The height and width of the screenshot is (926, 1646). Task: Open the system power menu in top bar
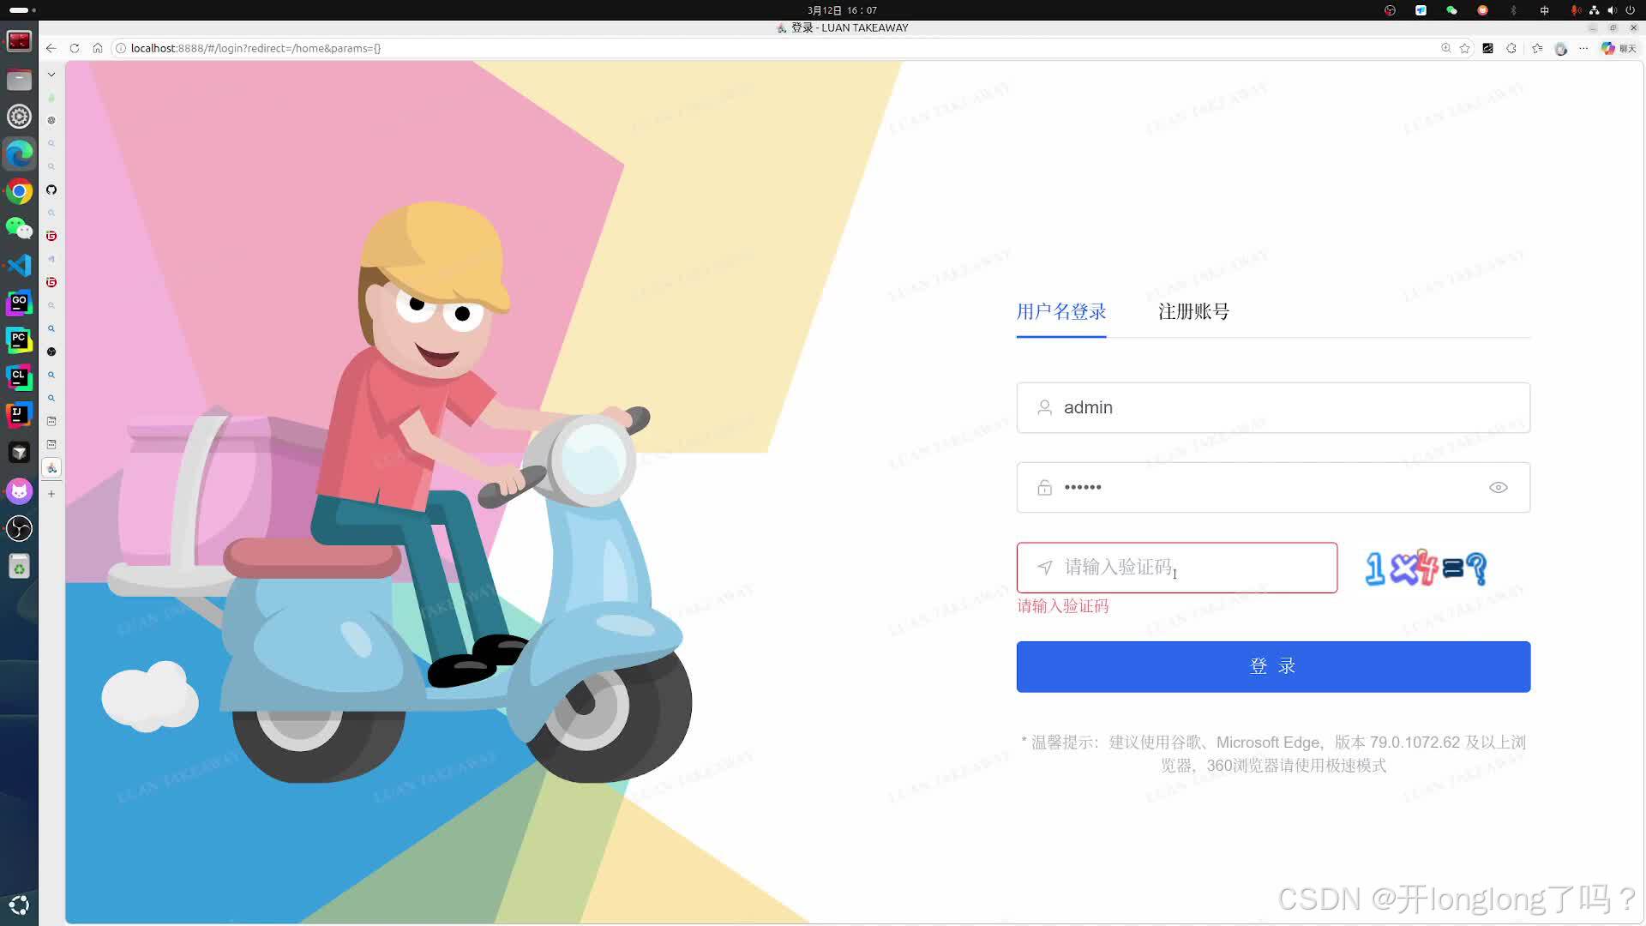pyautogui.click(x=1630, y=10)
